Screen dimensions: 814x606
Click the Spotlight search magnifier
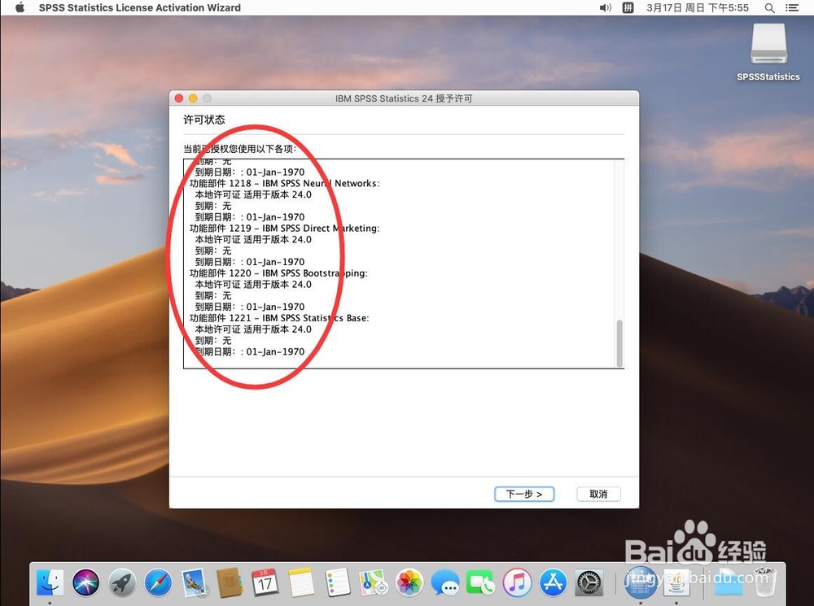point(769,8)
